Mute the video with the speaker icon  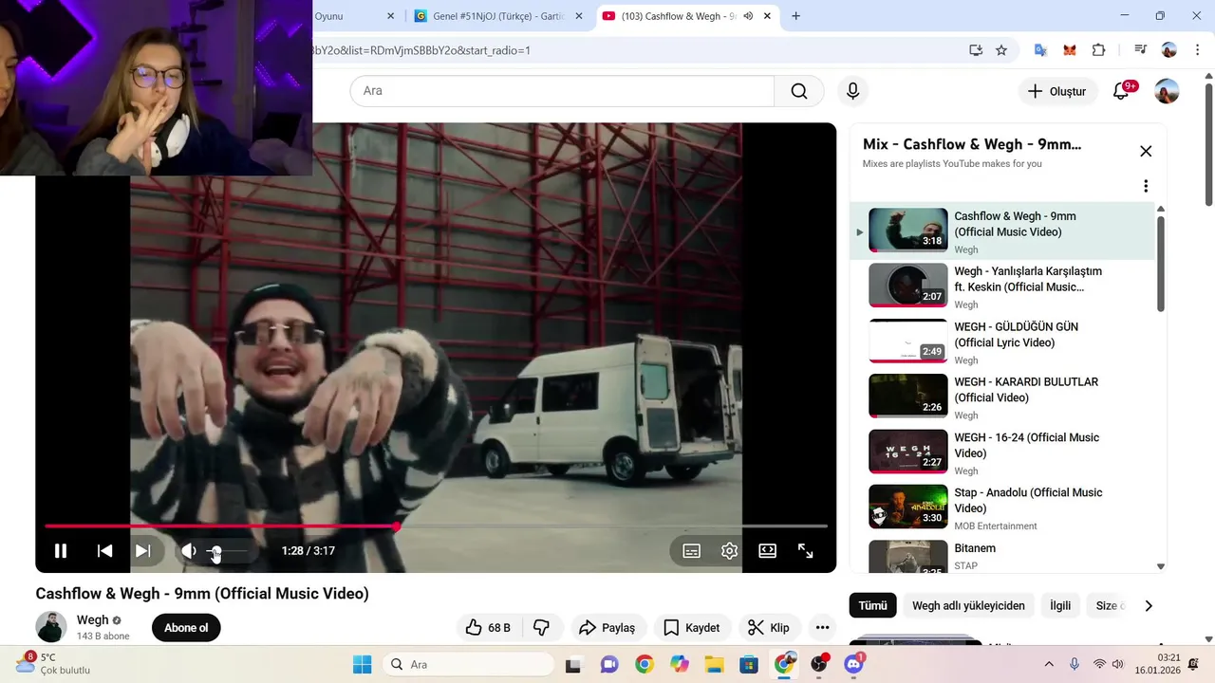189,550
